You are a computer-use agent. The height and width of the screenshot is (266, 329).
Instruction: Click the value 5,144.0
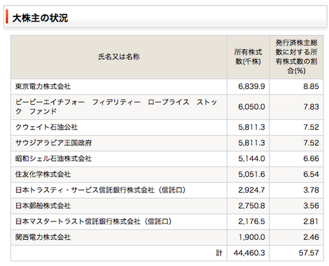pos(252,158)
